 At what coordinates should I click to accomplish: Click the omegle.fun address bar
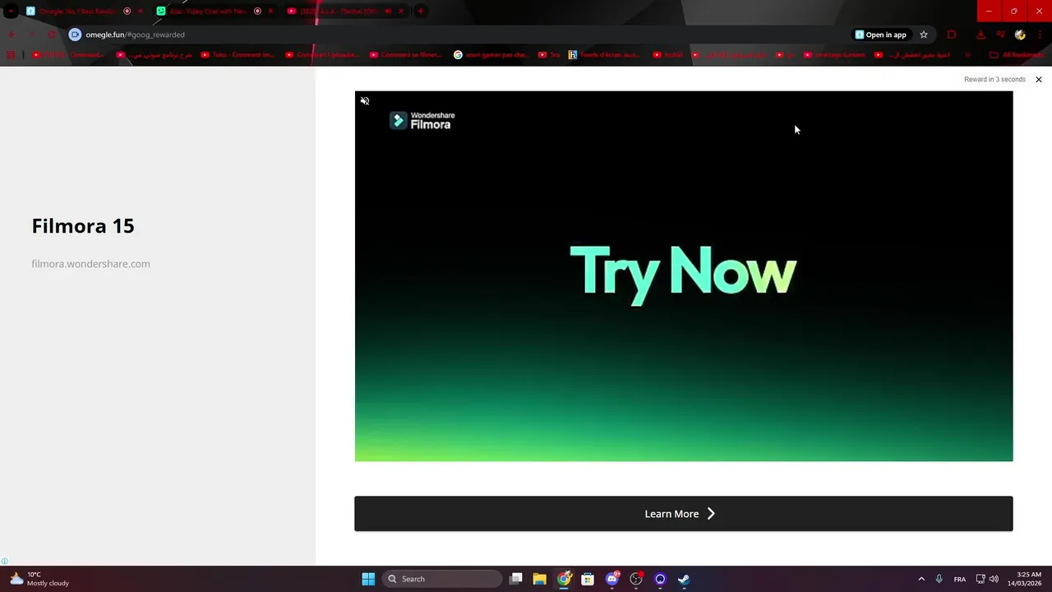tap(460, 35)
